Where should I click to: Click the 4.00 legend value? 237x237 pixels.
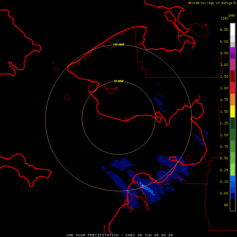[x=224, y=53]
